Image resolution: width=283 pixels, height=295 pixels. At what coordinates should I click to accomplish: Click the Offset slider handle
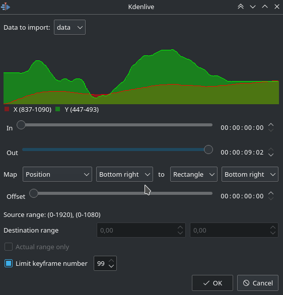pyautogui.click(x=34, y=193)
